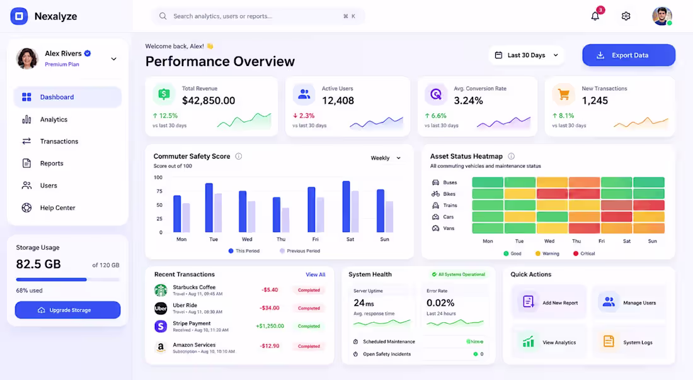Screen dimensions: 693x380
Task: Click the Buses Monday heatmap cell
Action: (488, 182)
